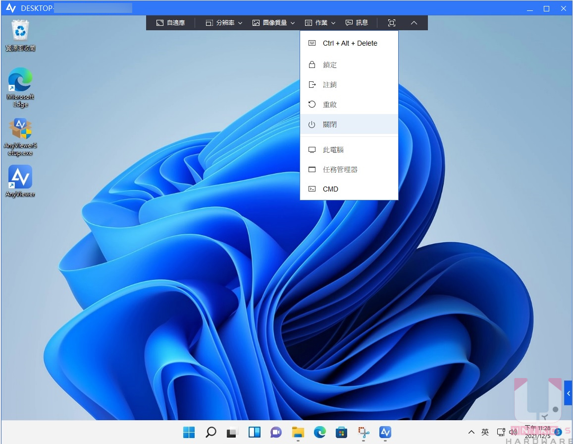Select the AnyViewer desktop shortcut

[x=20, y=181]
